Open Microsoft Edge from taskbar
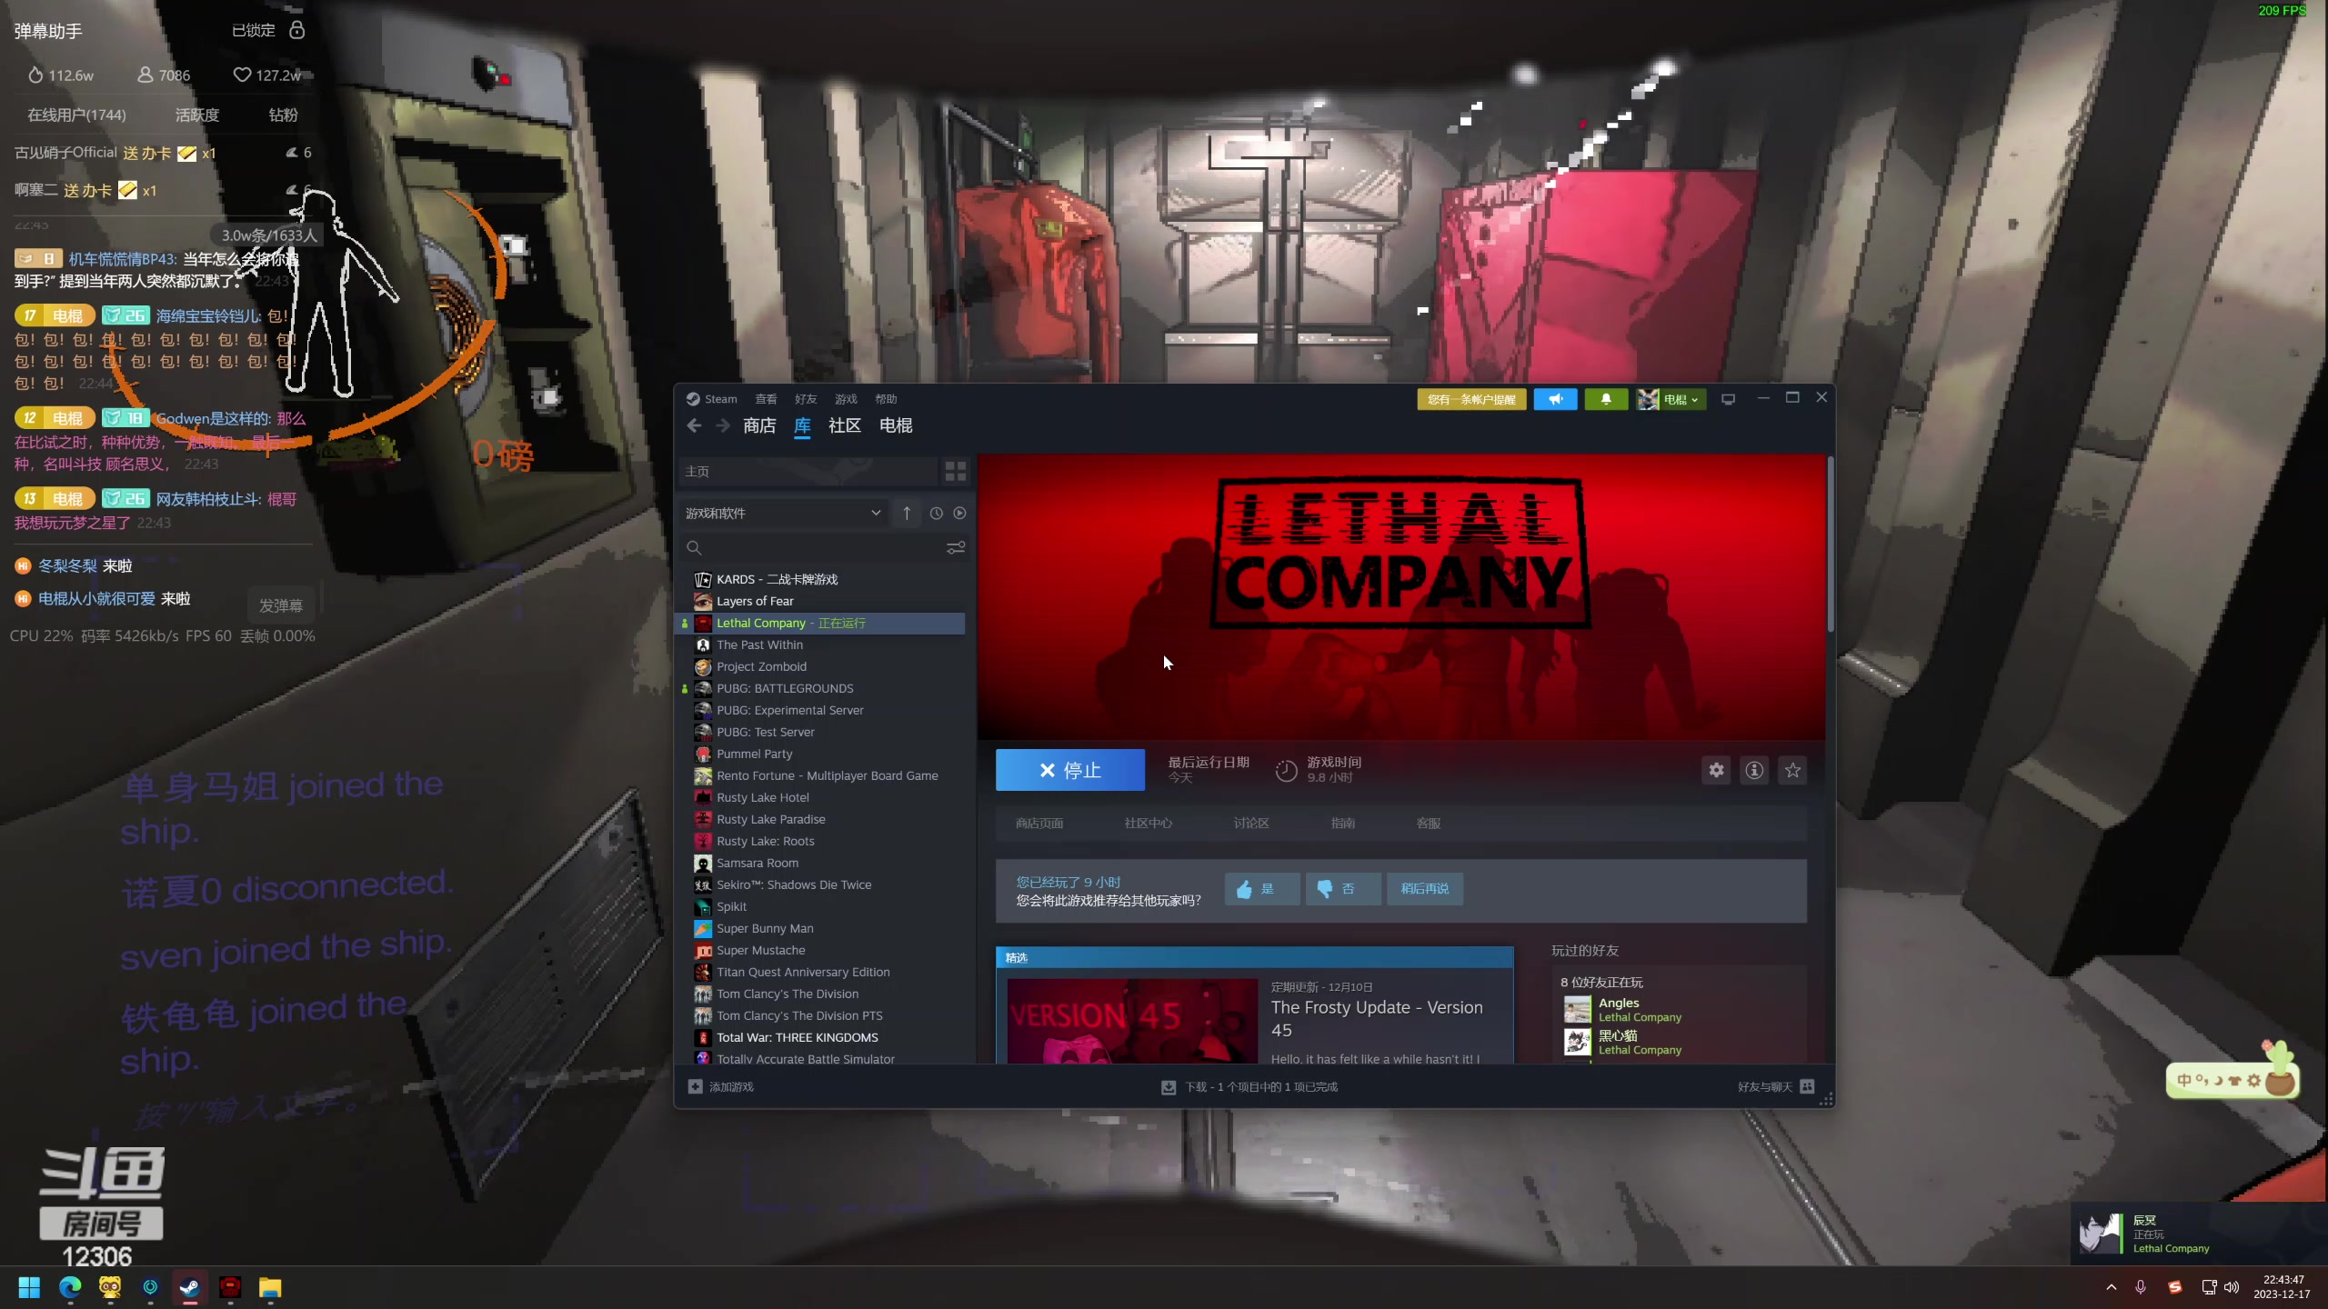Image resolution: width=2328 pixels, height=1309 pixels. [70, 1287]
